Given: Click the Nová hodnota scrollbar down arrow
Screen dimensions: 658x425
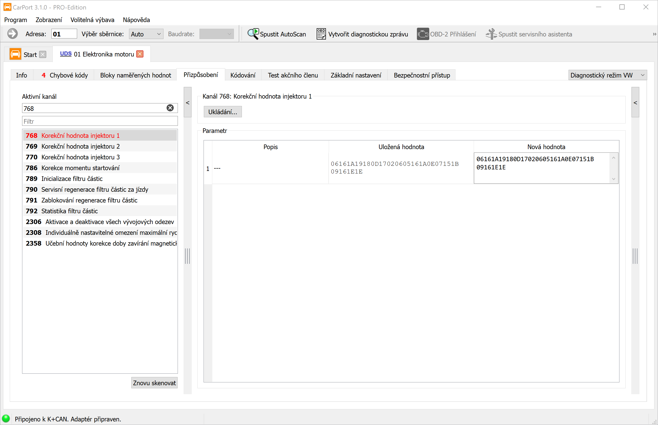Looking at the screenshot, I should click(614, 179).
